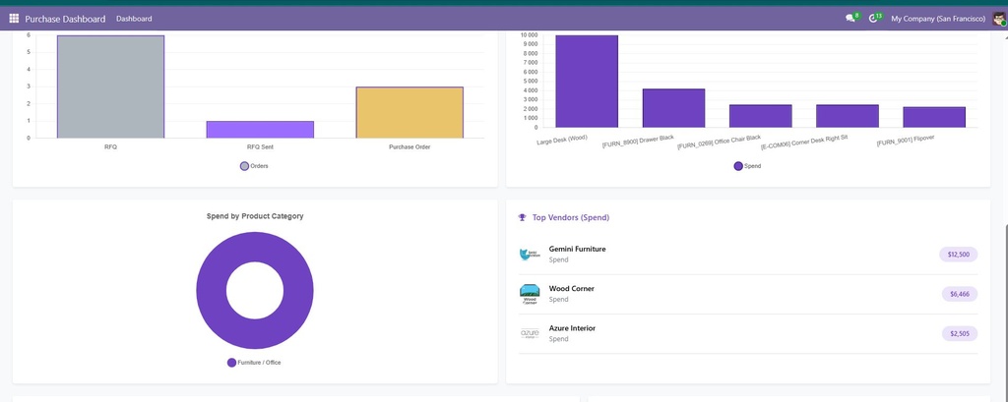Click the Purchase Order axis label
Viewport: 1008px width, 402px height.
tap(409, 147)
